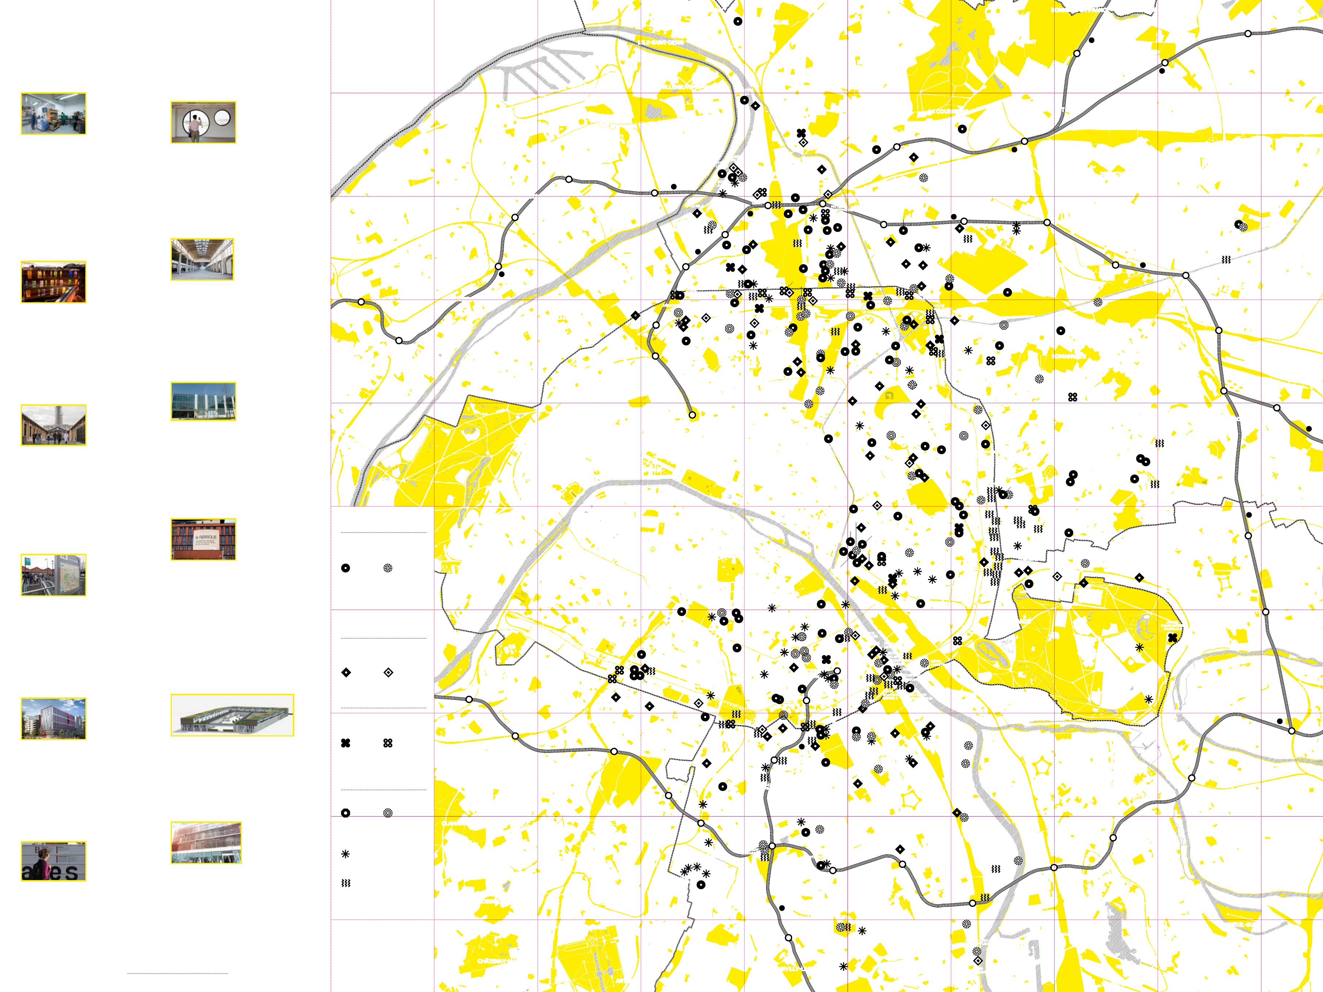The height and width of the screenshot is (992, 1323).
Task: Open the photo of woman before large letters
Action: tap(53, 861)
